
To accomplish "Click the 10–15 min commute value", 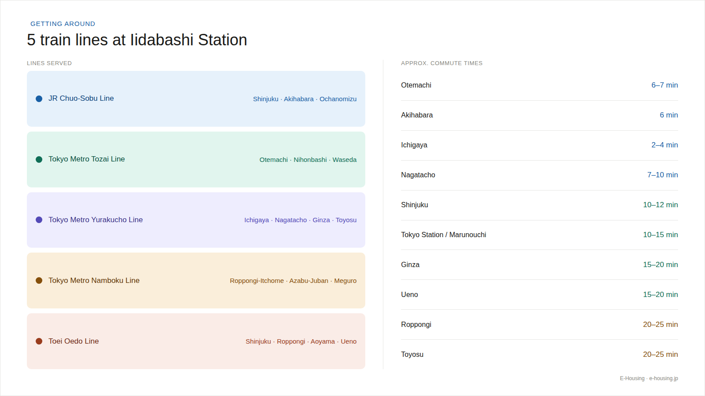I will pos(660,235).
